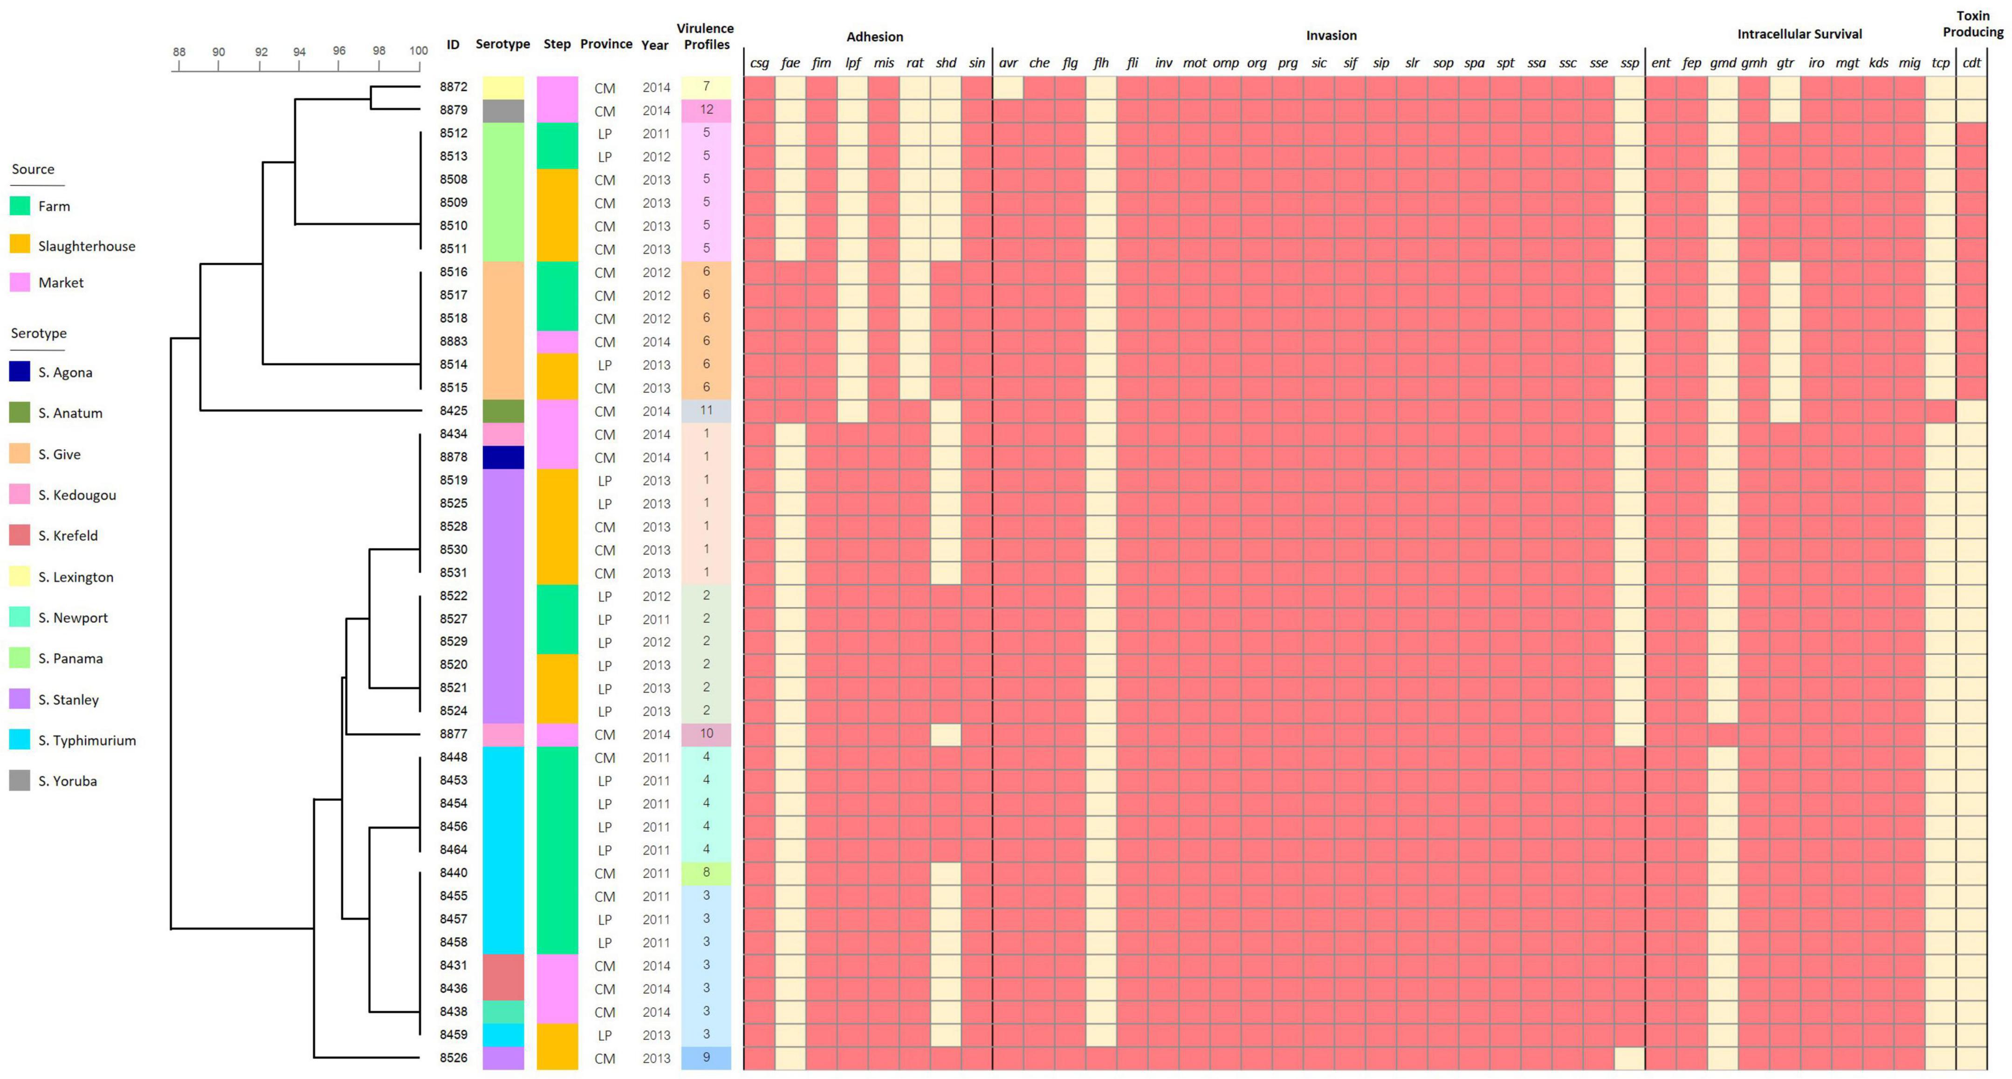
Task: Click the cdt gene column label
Action: pos(1972,63)
